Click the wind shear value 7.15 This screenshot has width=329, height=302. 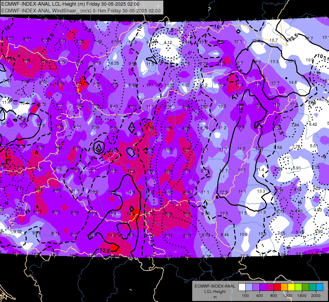pos(281,233)
